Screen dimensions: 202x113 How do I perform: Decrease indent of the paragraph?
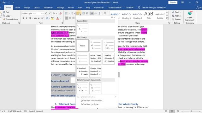point(84,13)
